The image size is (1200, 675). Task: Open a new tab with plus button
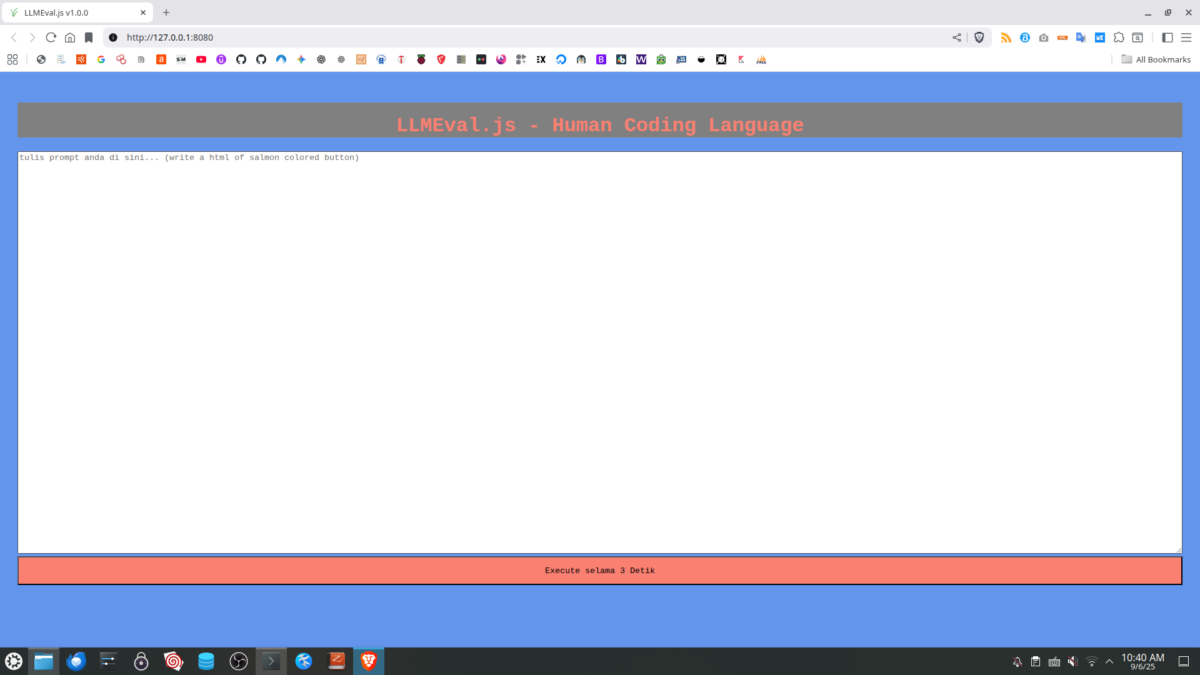click(x=166, y=12)
